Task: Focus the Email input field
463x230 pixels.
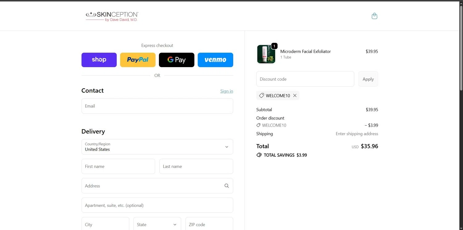Action: tap(157, 106)
